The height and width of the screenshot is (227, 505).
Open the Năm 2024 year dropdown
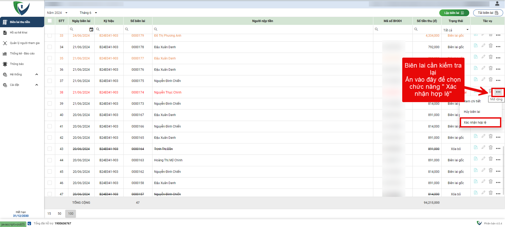point(57,13)
